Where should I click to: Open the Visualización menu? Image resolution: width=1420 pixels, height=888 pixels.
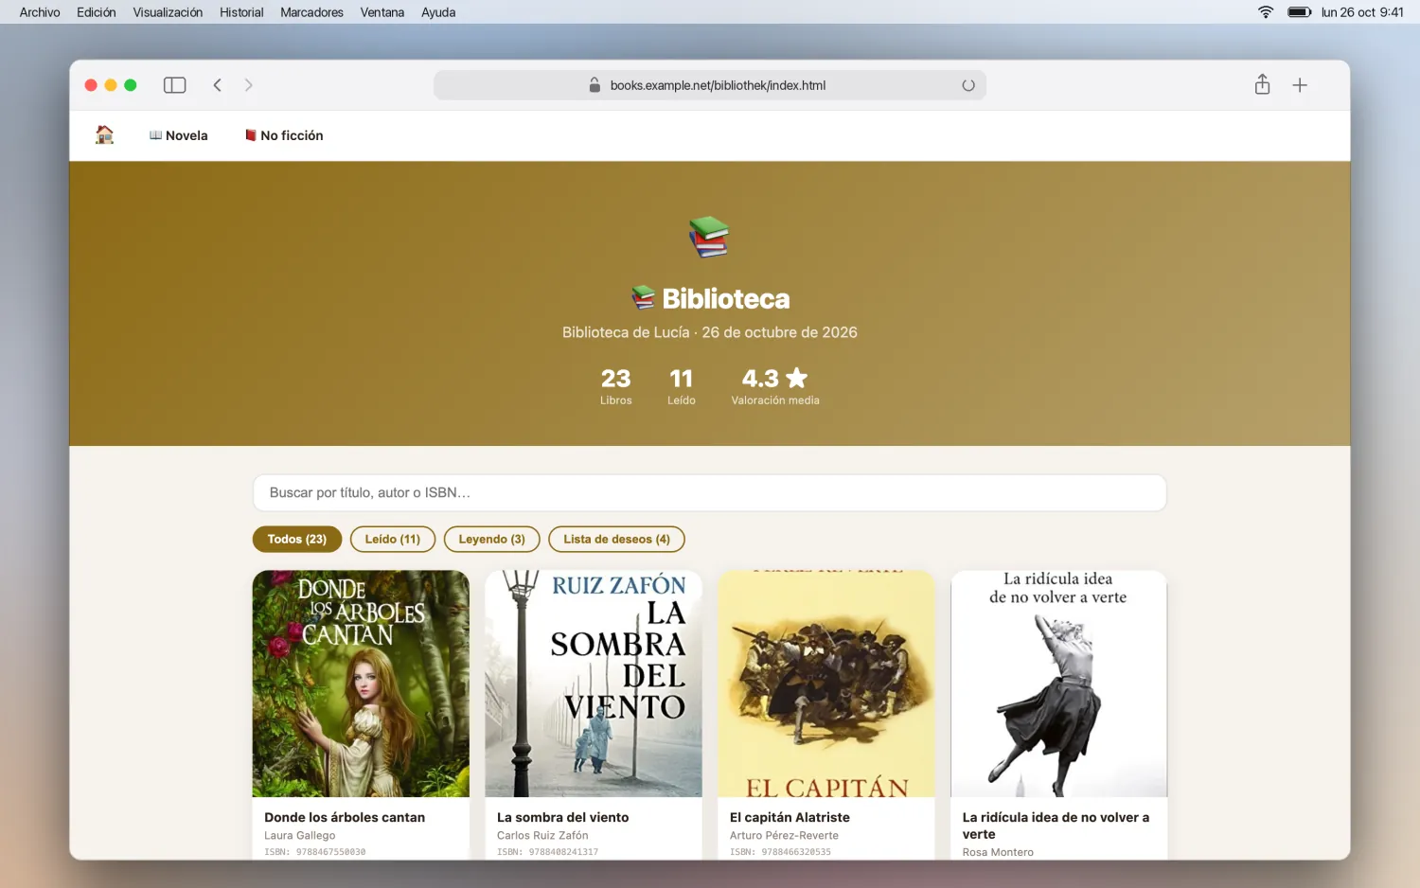(168, 12)
